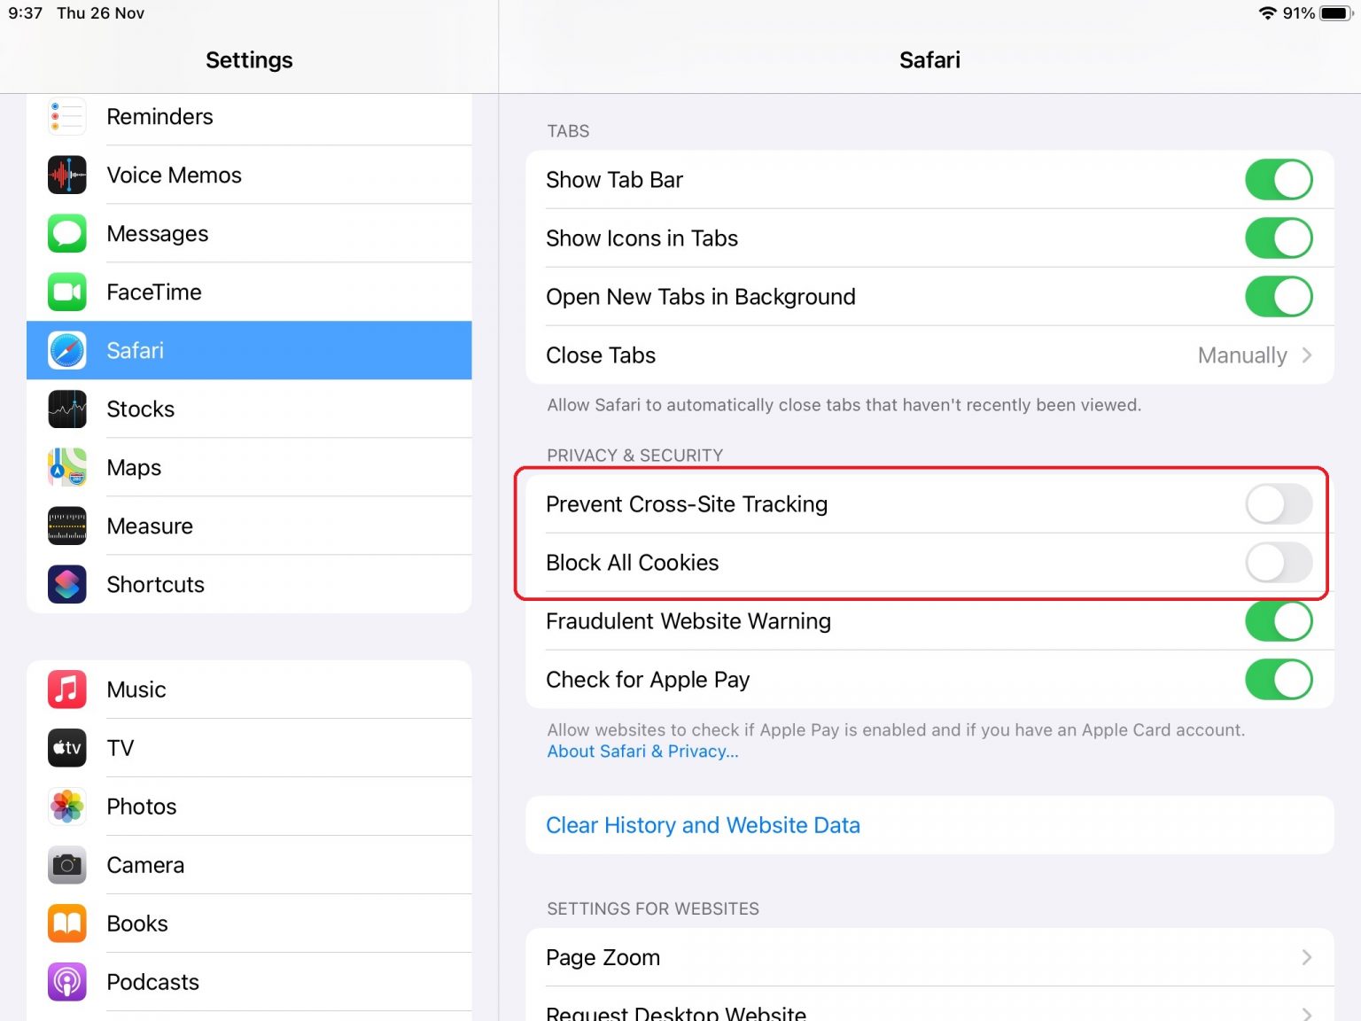Tap the Podcasts purple icon
1361x1021 pixels.
[67, 982]
